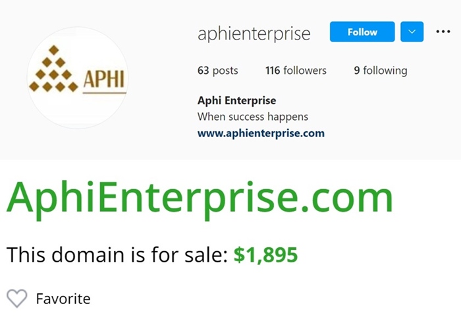The height and width of the screenshot is (329, 461).
Task: Open the three-dot more options menu
Action: tap(443, 32)
